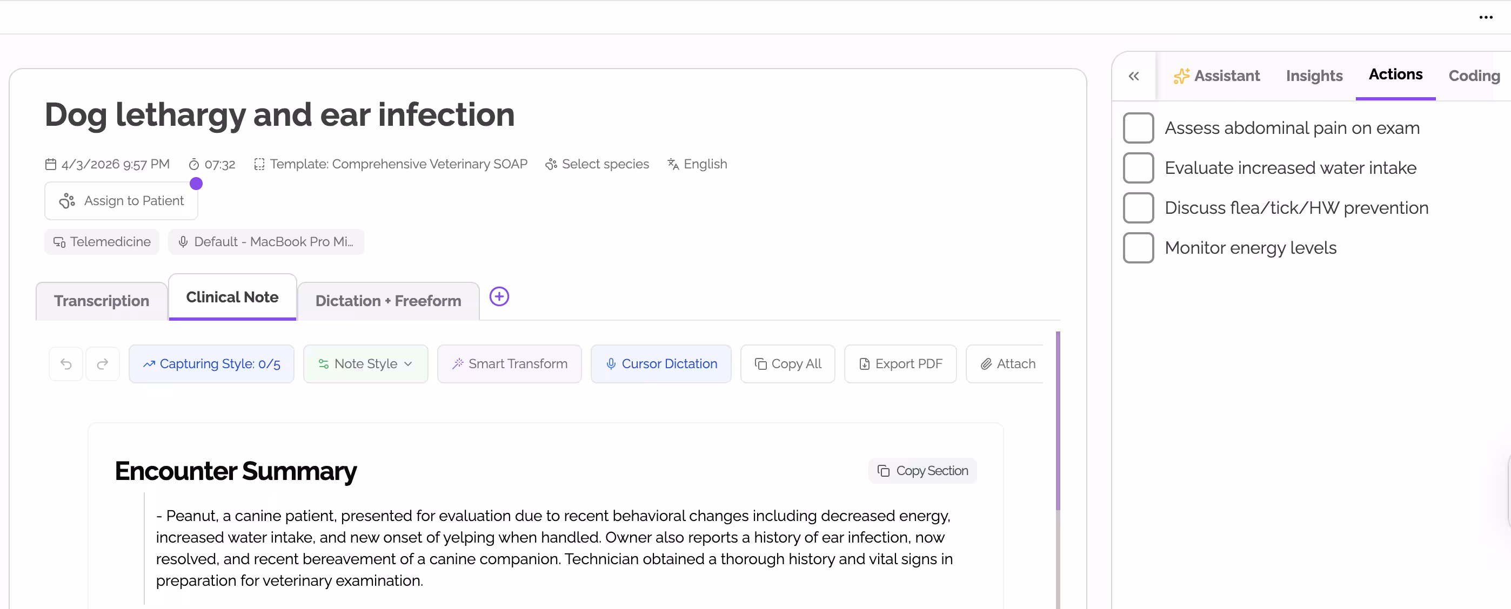Change the English language selector
Viewport: 1511px width, 609px height.
click(698, 164)
